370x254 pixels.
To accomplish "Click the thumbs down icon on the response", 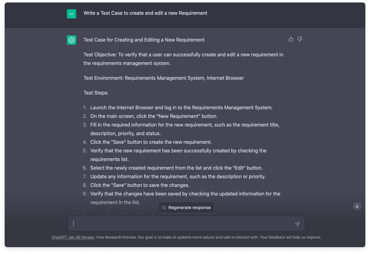I will pyautogui.click(x=299, y=39).
